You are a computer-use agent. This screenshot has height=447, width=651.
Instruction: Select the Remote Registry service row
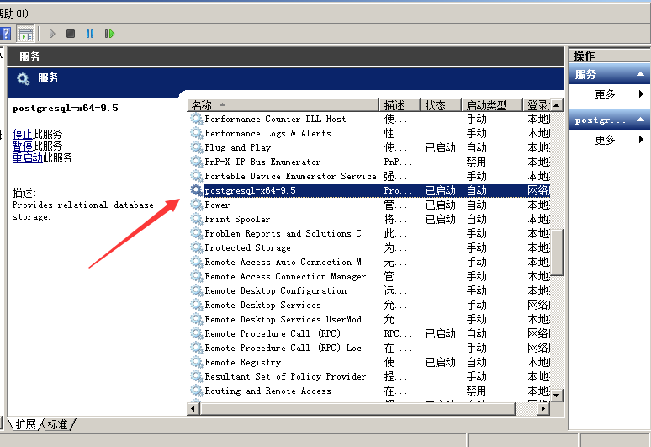(243, 362)
